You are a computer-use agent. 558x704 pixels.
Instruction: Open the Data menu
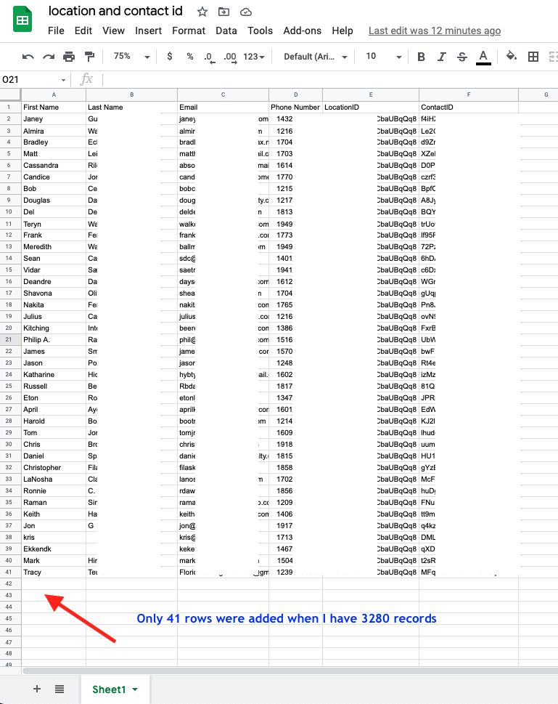226,31
